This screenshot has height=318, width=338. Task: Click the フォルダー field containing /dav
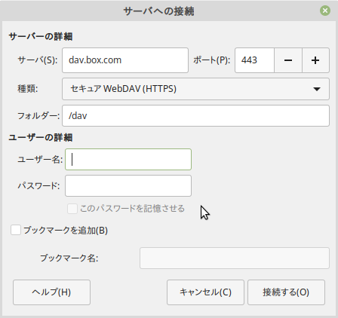pos(195,116)
